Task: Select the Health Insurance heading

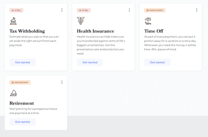Action: [96, 31]
